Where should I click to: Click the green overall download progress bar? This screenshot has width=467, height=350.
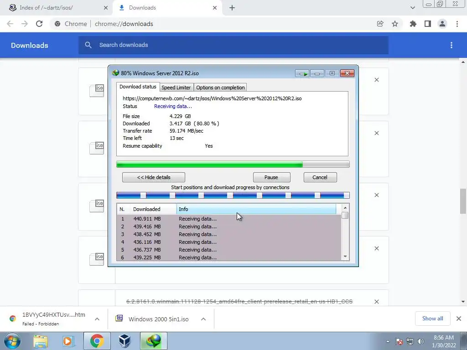[233, 164]
